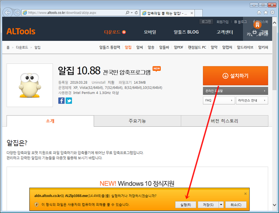Open the 저장 button dropdown arrow
The width and height of the screenshot is (279, 213).
tap(221, 205)
